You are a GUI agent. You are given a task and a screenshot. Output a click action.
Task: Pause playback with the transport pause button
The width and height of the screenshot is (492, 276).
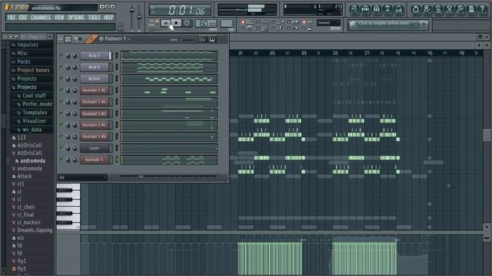(x=166, y=23)
